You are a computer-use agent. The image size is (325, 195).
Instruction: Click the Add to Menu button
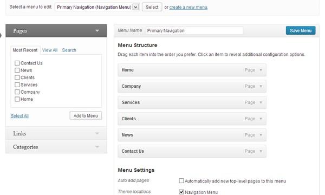(86, 115)
